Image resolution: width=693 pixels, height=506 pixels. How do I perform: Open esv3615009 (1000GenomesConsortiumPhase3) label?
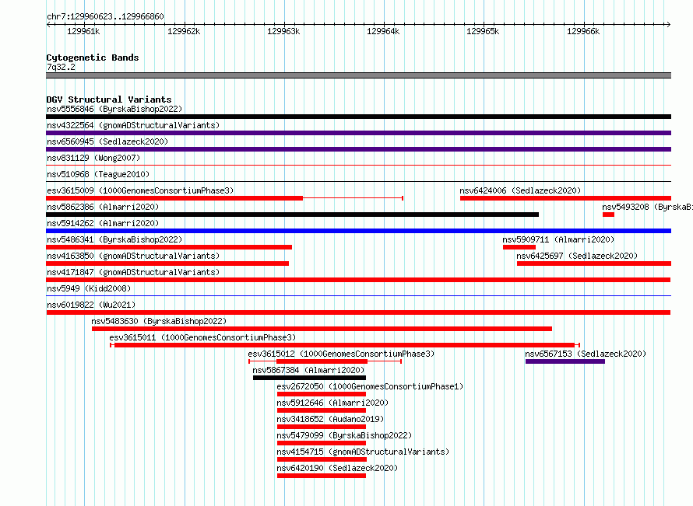tap(140, 190)
